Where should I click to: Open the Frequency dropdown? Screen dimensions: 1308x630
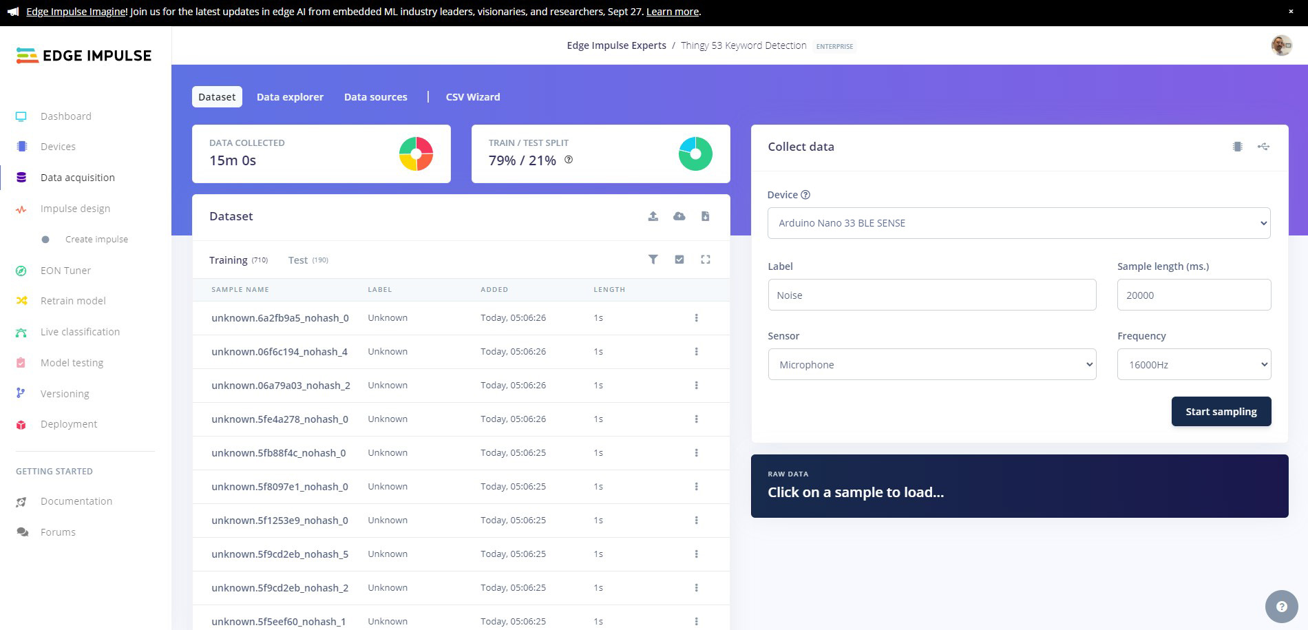[x=1194, y=365]
